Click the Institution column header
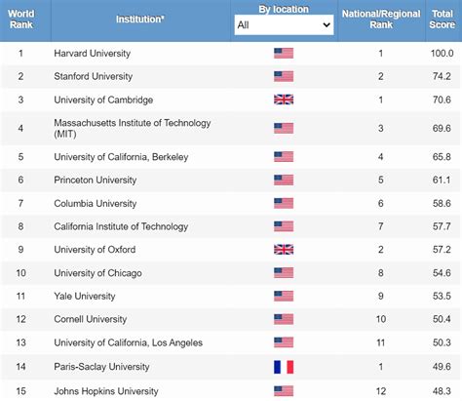The width and height of the screenshot is (462, 401). pyautogui.click(x=140, y=20)
